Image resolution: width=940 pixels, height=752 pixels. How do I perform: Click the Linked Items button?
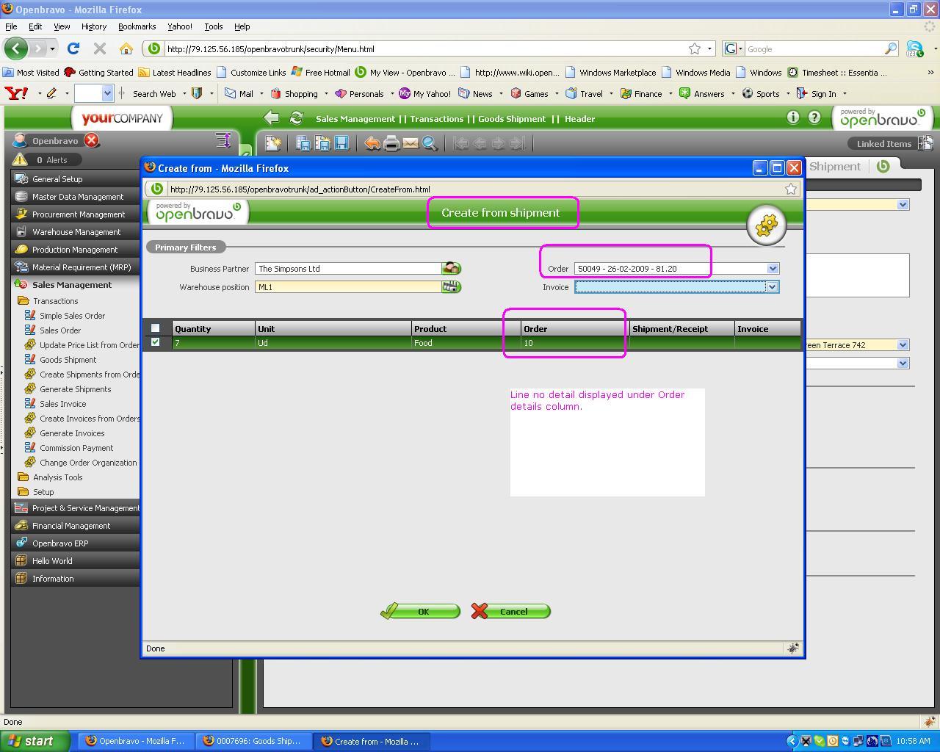tap(883, 143)
